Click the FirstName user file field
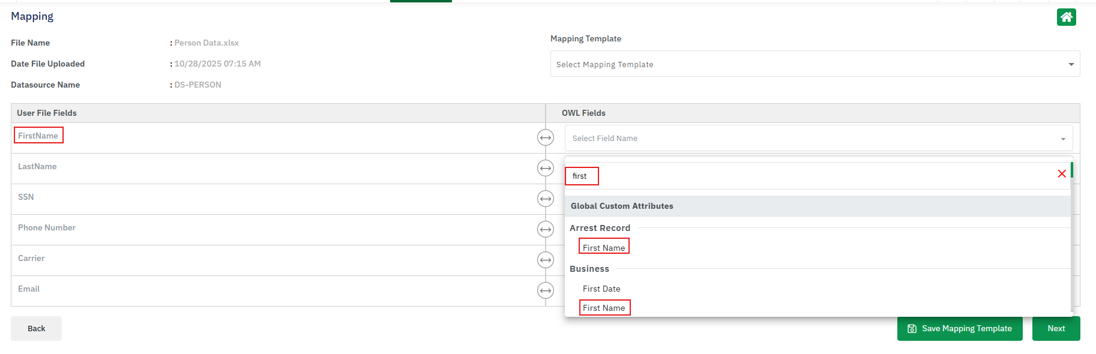The height and width of the screenshot is (354, 1096). tap(38, 136)
